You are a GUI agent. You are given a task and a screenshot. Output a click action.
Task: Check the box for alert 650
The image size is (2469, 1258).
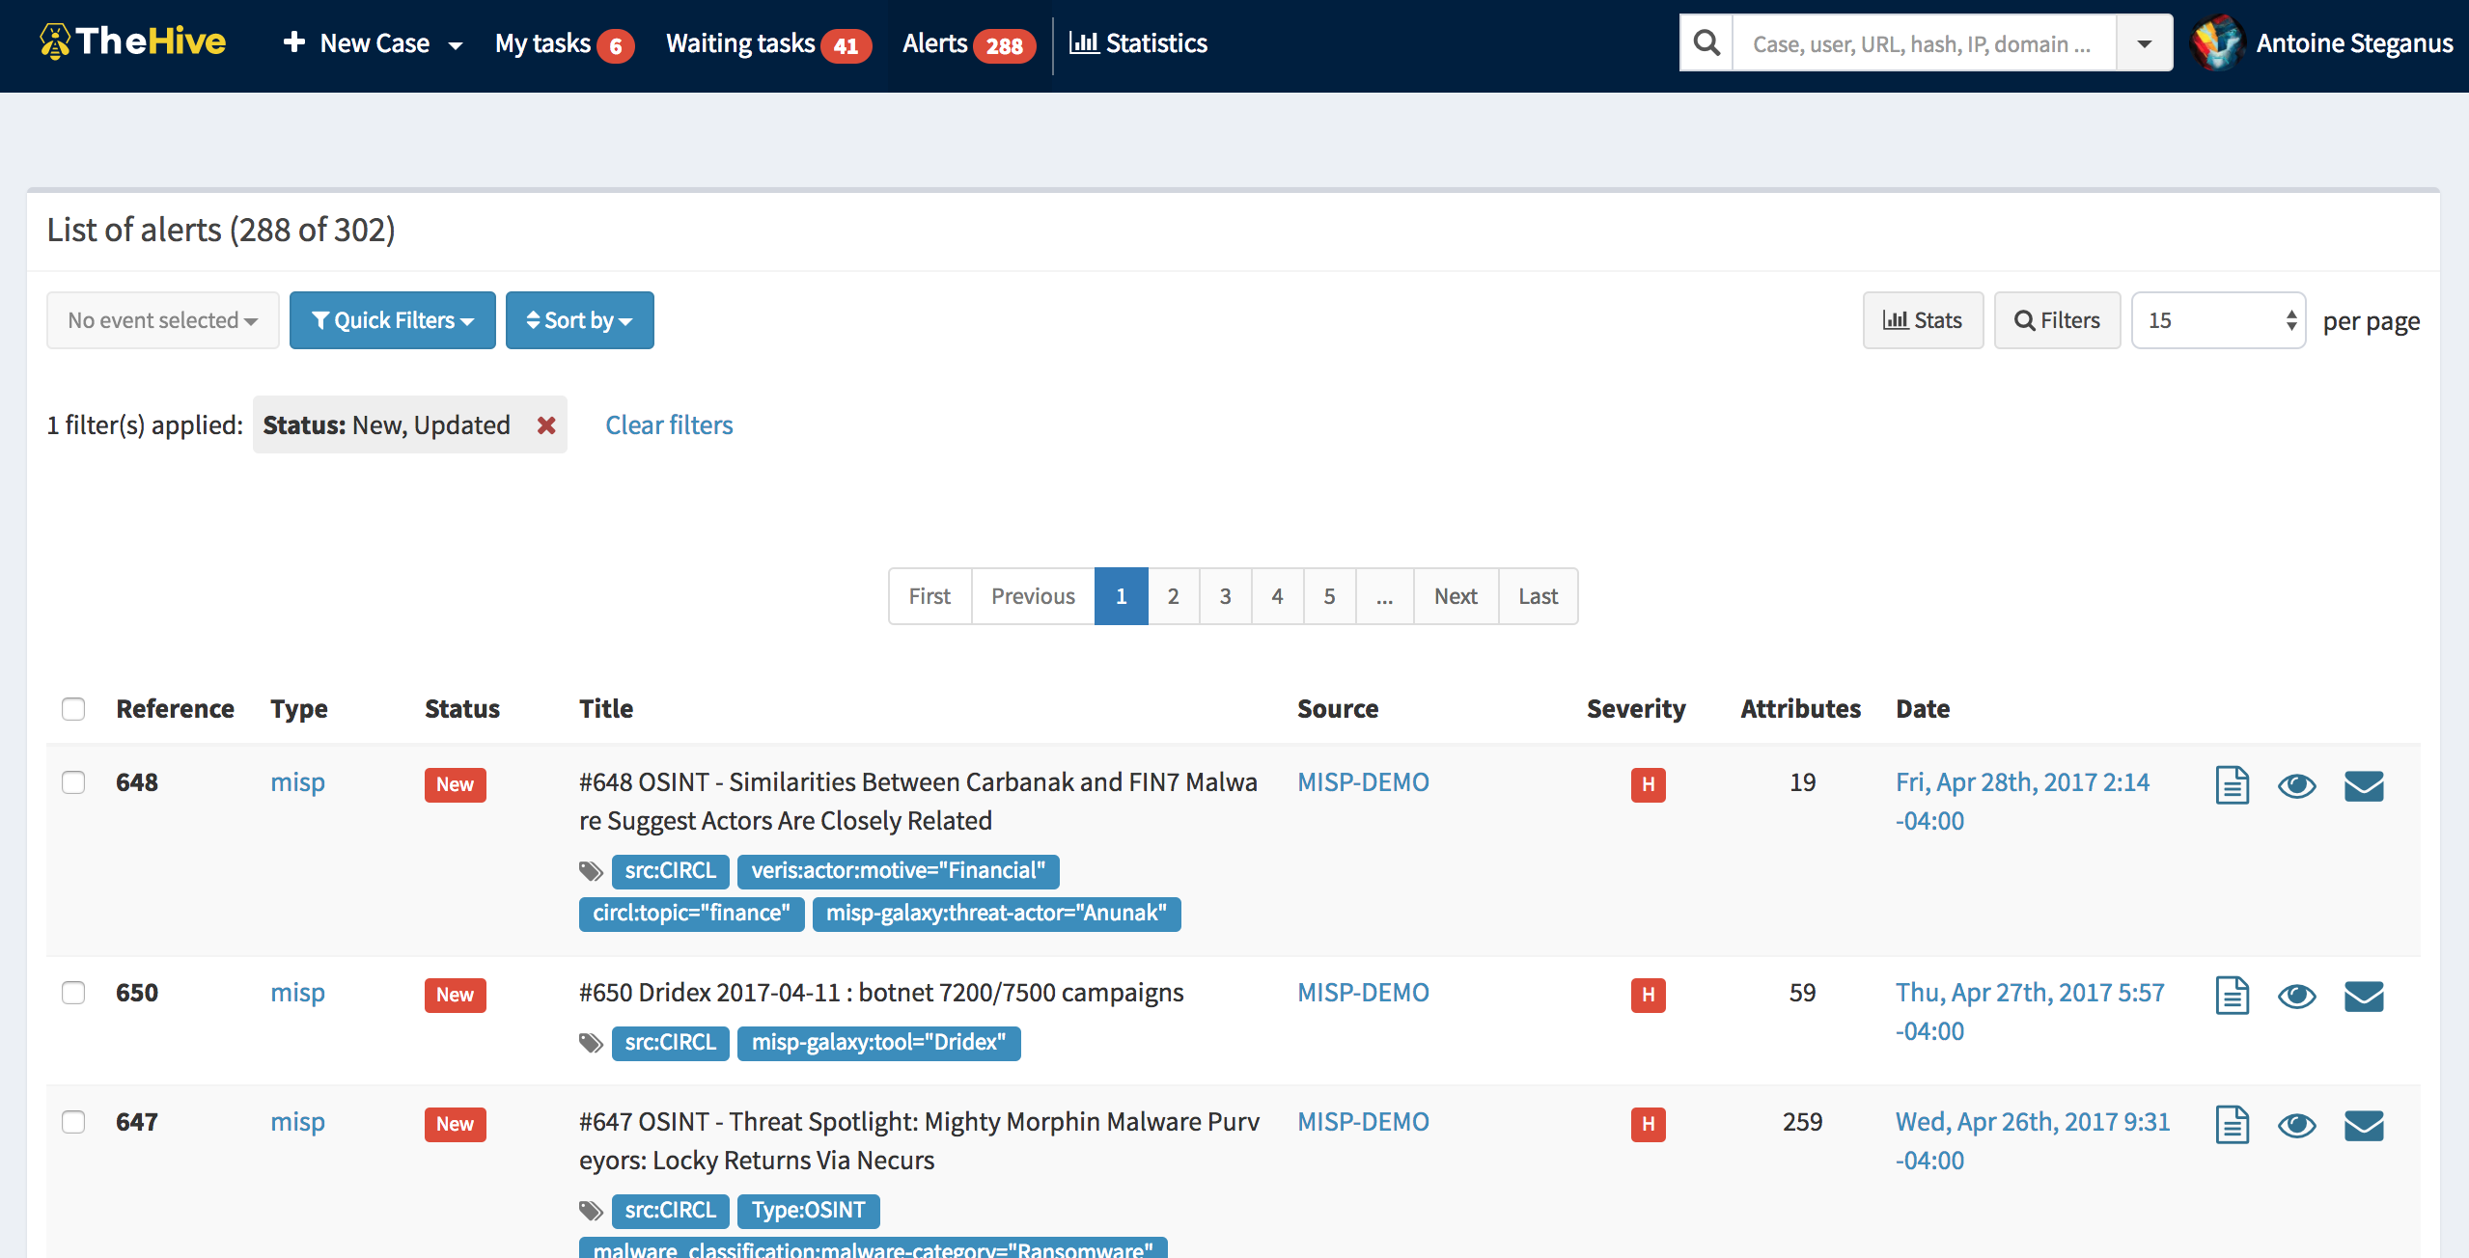(x=73, y=993)
